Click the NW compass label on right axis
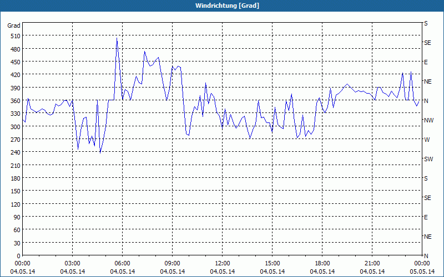444x277 pixels. click(428, 120)
